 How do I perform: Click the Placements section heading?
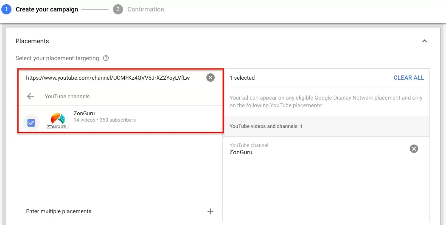click(32, 41)
